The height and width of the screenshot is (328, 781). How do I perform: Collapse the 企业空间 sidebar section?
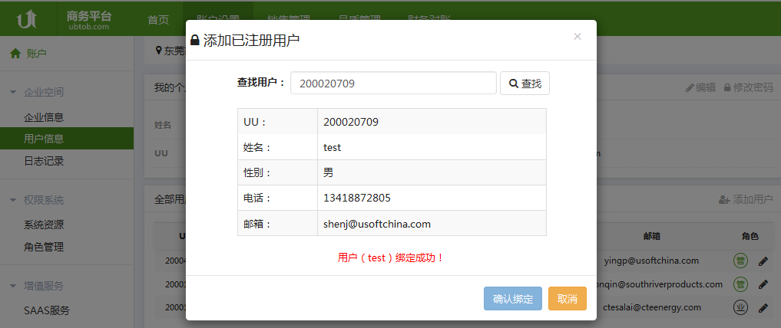pos(13,92)
